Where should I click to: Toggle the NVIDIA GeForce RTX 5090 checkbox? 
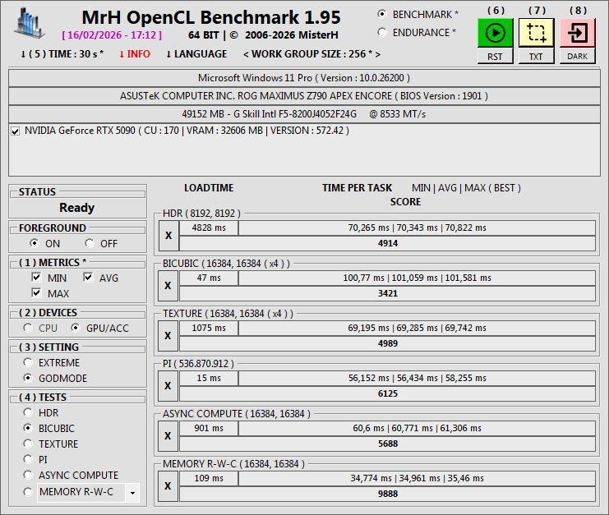coord(15,131)
